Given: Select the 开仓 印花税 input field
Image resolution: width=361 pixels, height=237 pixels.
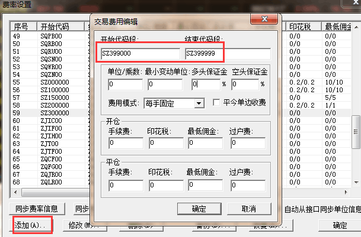Looking at the screenshot, I should [167, 143].
